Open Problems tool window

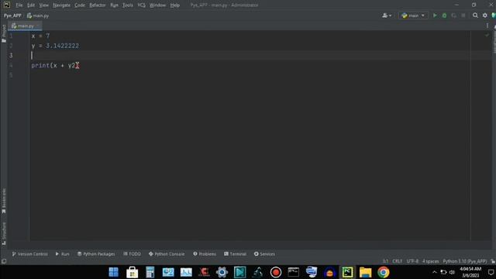tap(205, 254)
